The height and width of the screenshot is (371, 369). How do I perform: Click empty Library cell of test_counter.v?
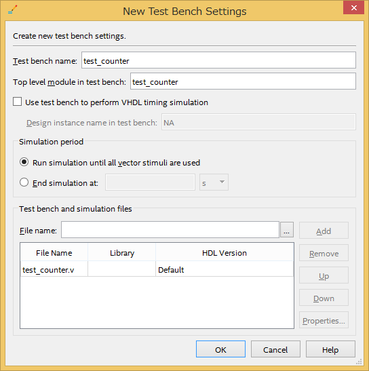[122, 269]
